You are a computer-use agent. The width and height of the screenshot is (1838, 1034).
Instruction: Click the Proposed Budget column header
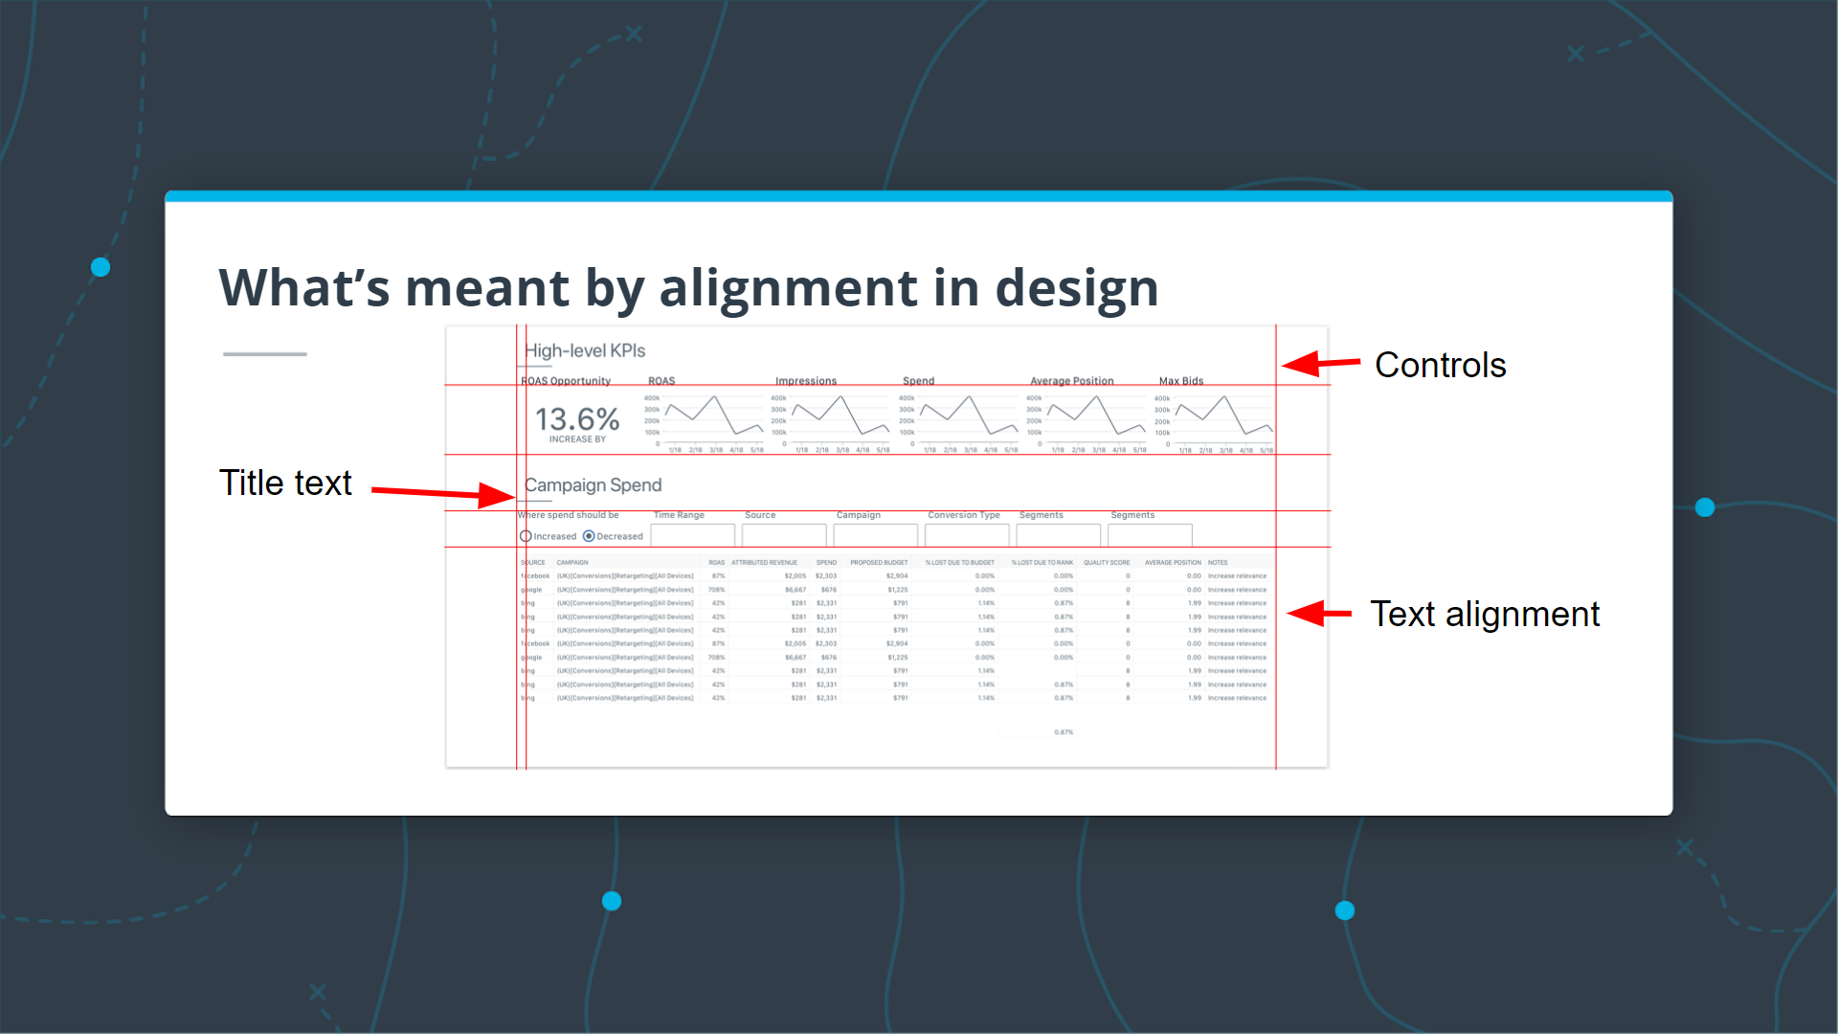point(878,563)
